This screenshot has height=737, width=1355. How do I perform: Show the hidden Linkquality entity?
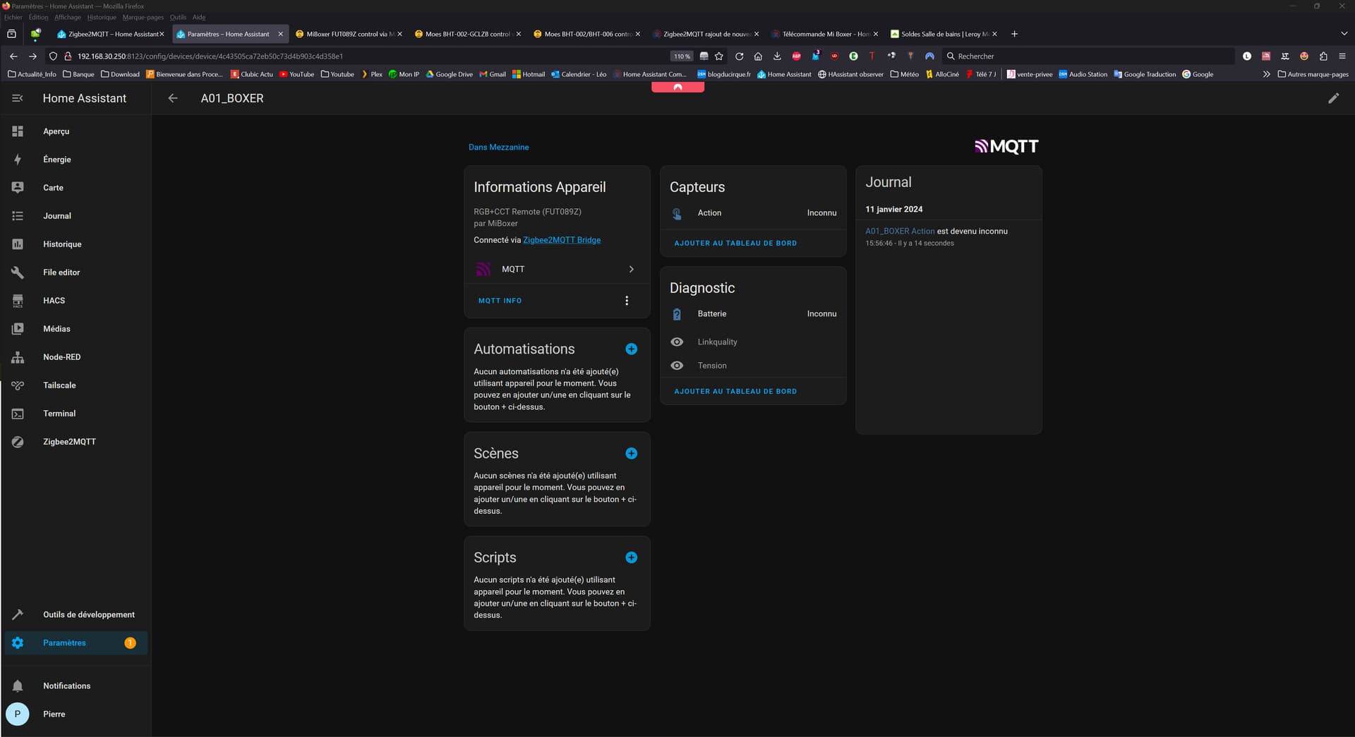pyautogui.click(x=677, y=342)
